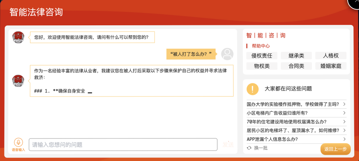
Task: Click the user avatar beside the question
Action: 227,54
